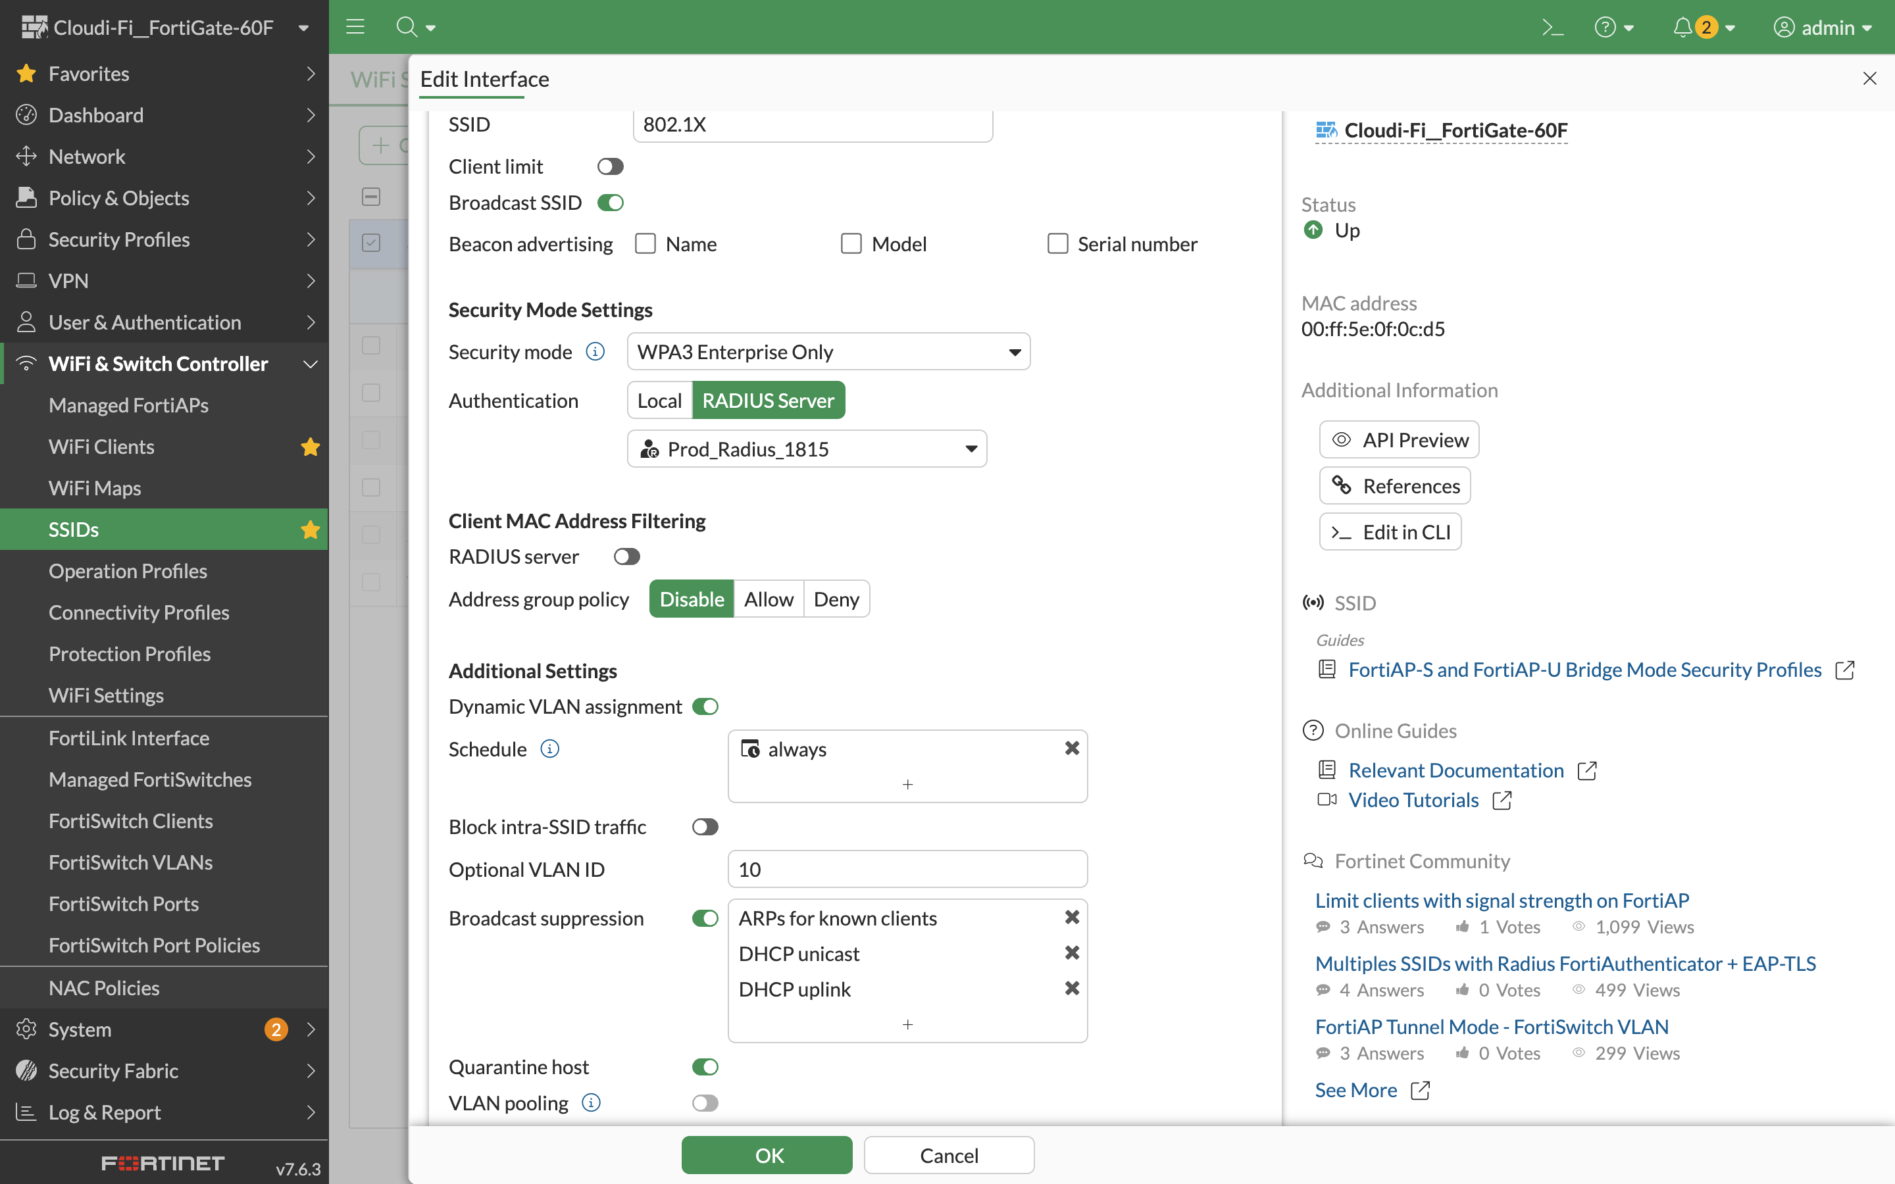The height and width of the screenshot is (1184, 1895).
Task: Remove the 'always' schedule entry
Action: coord(1072,748)
